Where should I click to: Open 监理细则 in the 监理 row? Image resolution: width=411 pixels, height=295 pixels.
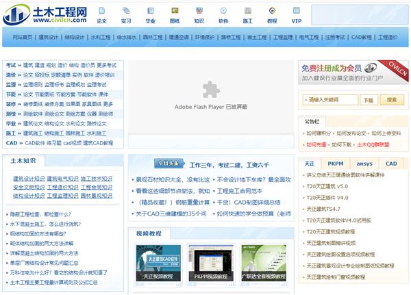[33, 85]
